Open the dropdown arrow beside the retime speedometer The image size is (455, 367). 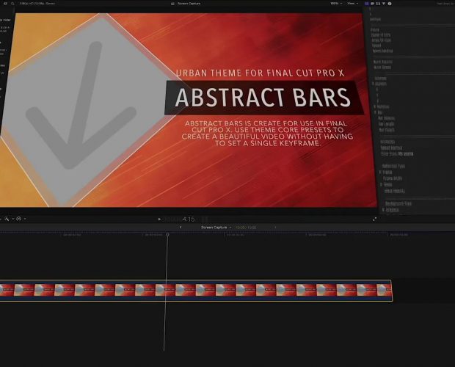(x=25, y=219)
